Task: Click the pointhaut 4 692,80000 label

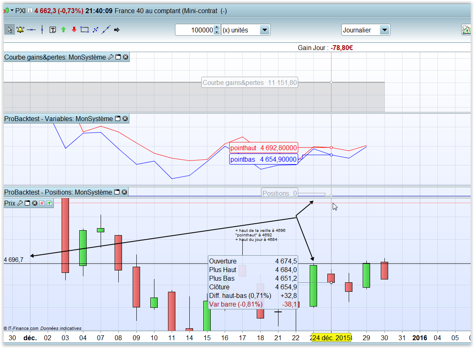Action: pyautogui.click(x=264, y=148)
